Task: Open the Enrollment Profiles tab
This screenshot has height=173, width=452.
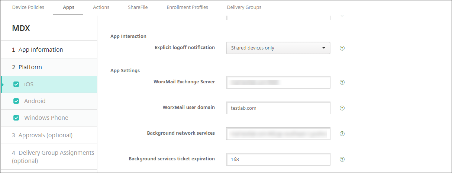Action: pyautogui.click(x=187, y=7)
